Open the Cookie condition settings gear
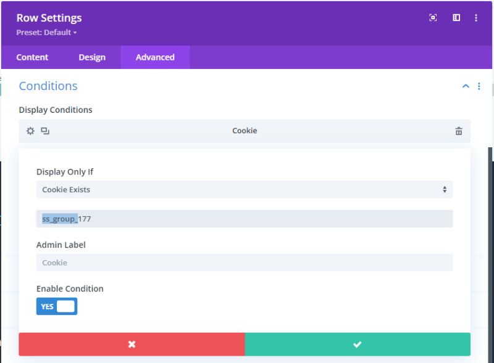Screen dimensions: 494x363 pos(30,131)
